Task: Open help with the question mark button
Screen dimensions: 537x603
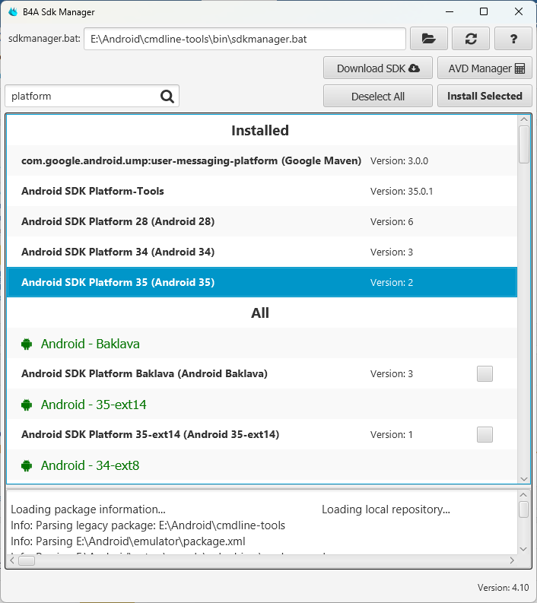Action: [x=513, y=39]
